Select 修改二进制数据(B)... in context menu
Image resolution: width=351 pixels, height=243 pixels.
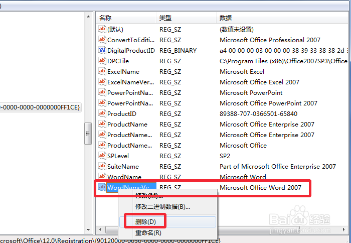tap(167, 206)
